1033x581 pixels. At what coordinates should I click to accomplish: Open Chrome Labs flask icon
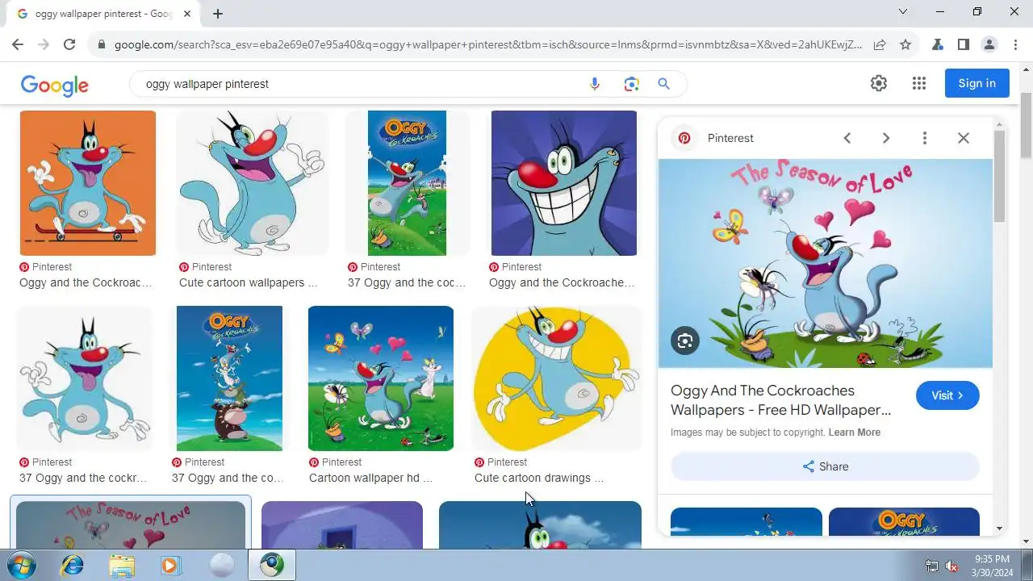pyautogui.click(x=938, y=44)
